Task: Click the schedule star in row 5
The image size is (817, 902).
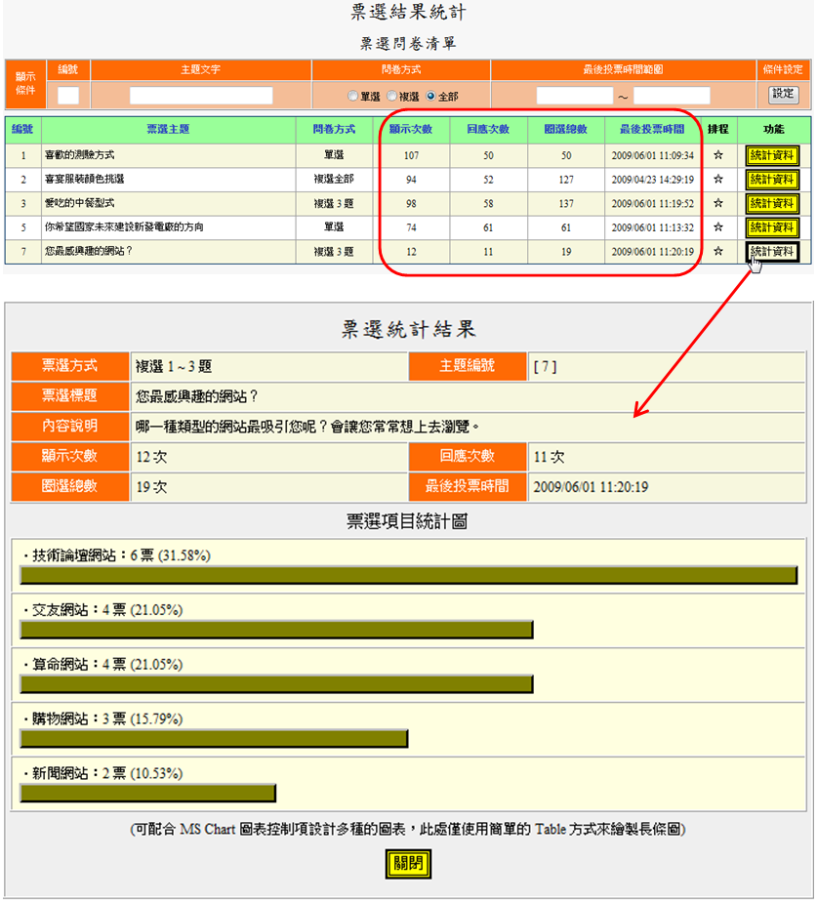Action: click(x=718, y=227)
